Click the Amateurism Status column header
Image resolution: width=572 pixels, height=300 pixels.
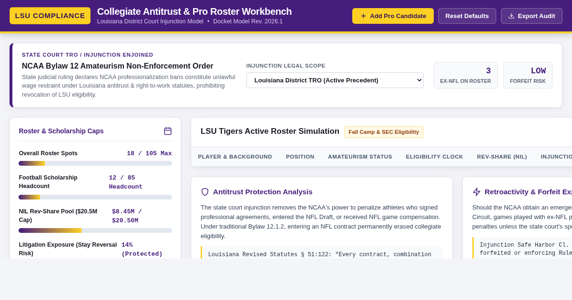[x=360, y=157]
